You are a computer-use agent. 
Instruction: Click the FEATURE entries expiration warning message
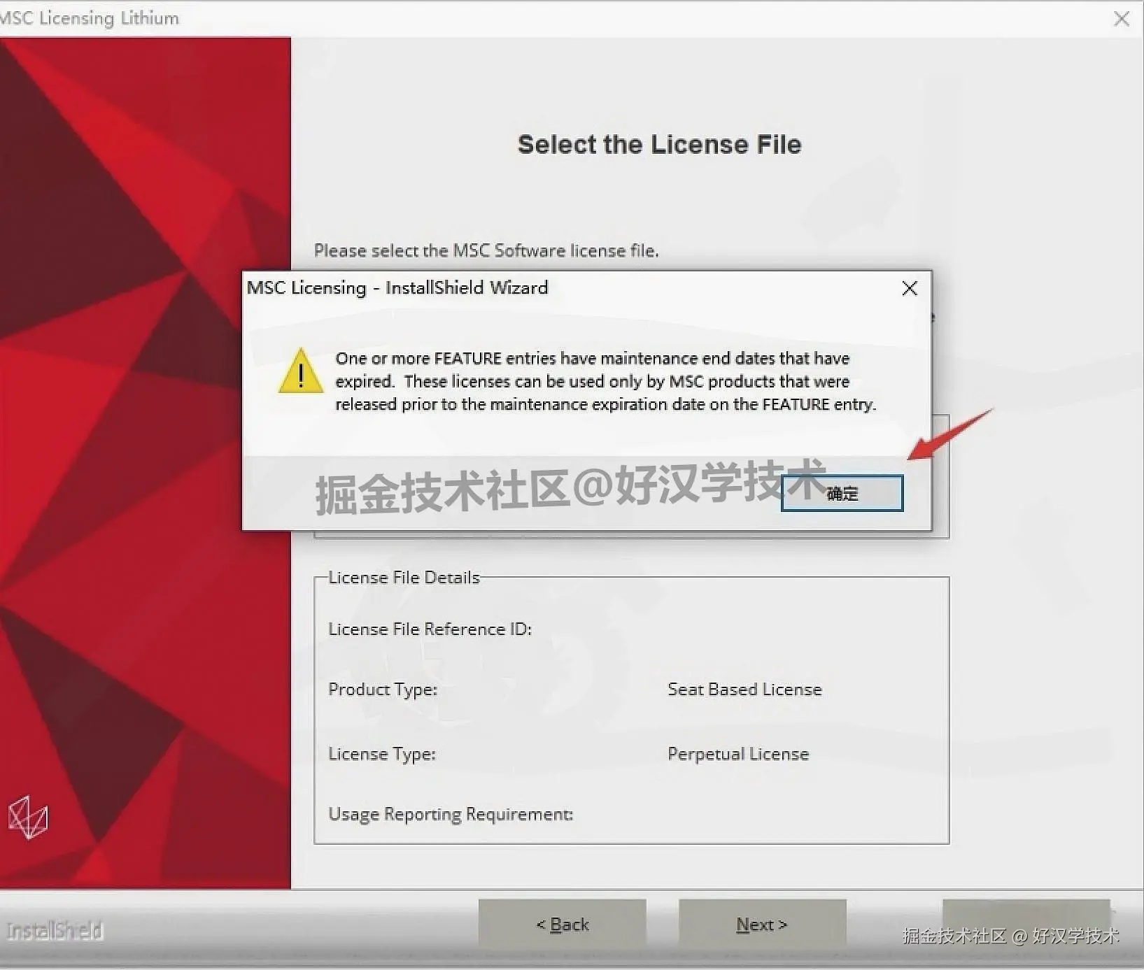tap(606, 381)
